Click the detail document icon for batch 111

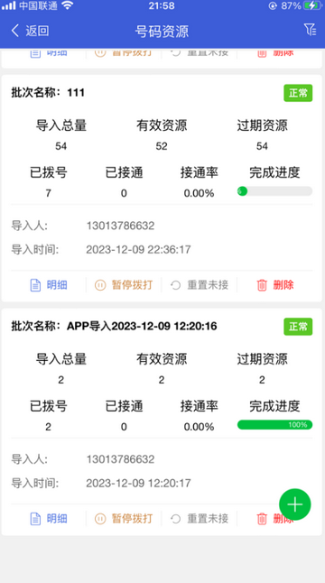click(x=35, y=285)
